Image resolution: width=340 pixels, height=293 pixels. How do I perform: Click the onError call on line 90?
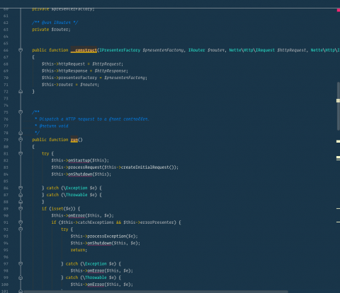76,215
